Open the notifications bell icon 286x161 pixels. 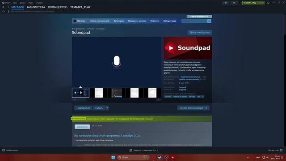point(234,3)
